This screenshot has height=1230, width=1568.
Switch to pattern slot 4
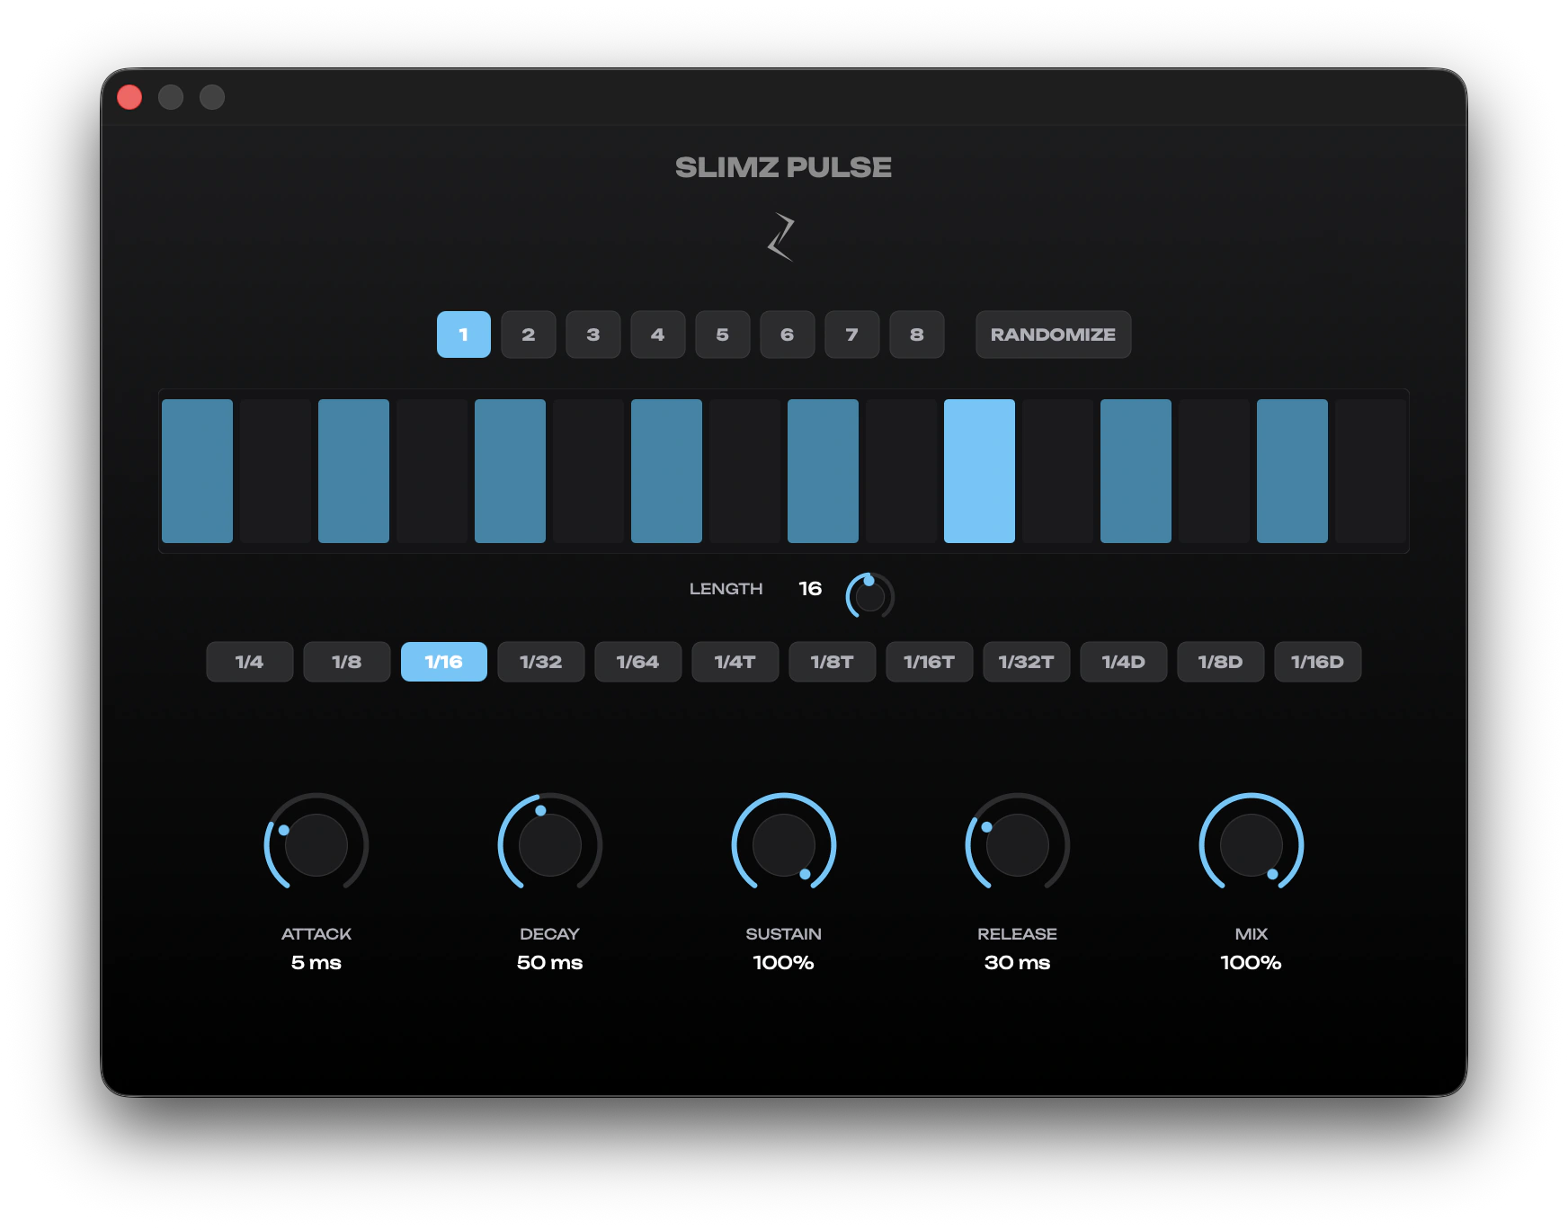(x=658, y=334)
